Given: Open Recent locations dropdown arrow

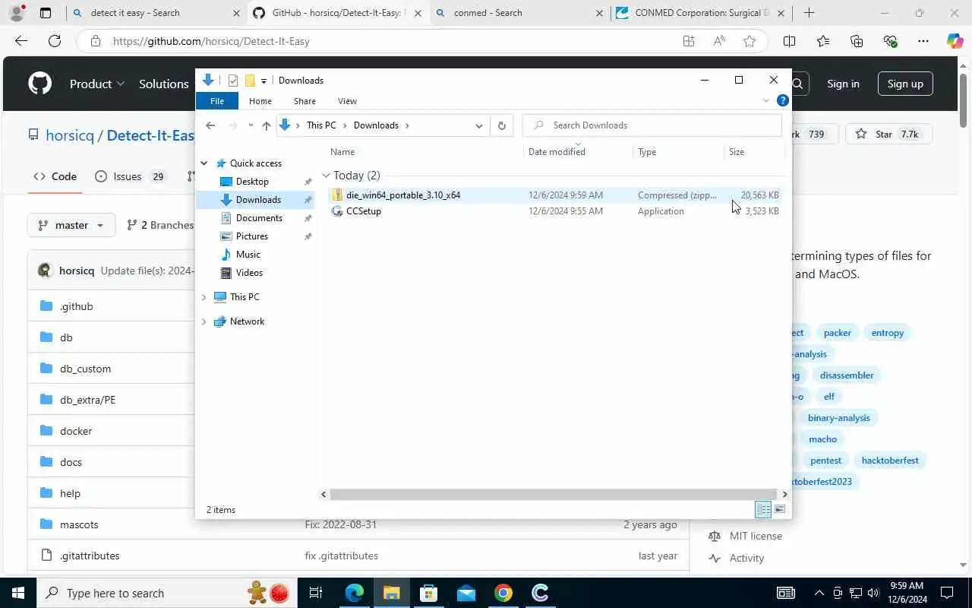Looking at the screenshot, I should click(x=251, y=125).
